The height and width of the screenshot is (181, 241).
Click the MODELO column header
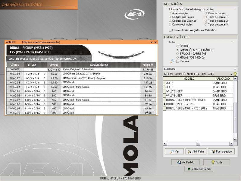189,79
